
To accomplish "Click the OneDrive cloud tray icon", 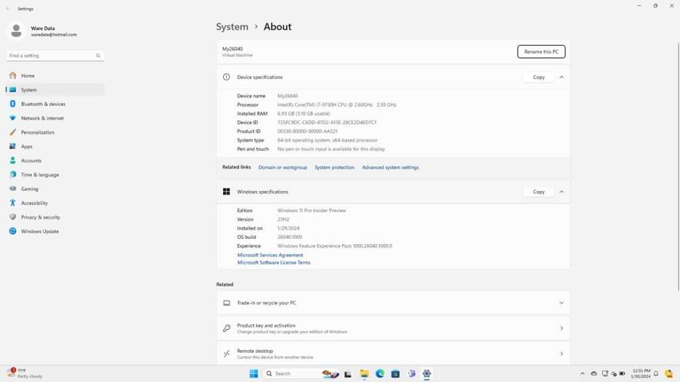I will pyautogui.click(x=594, y=374).
